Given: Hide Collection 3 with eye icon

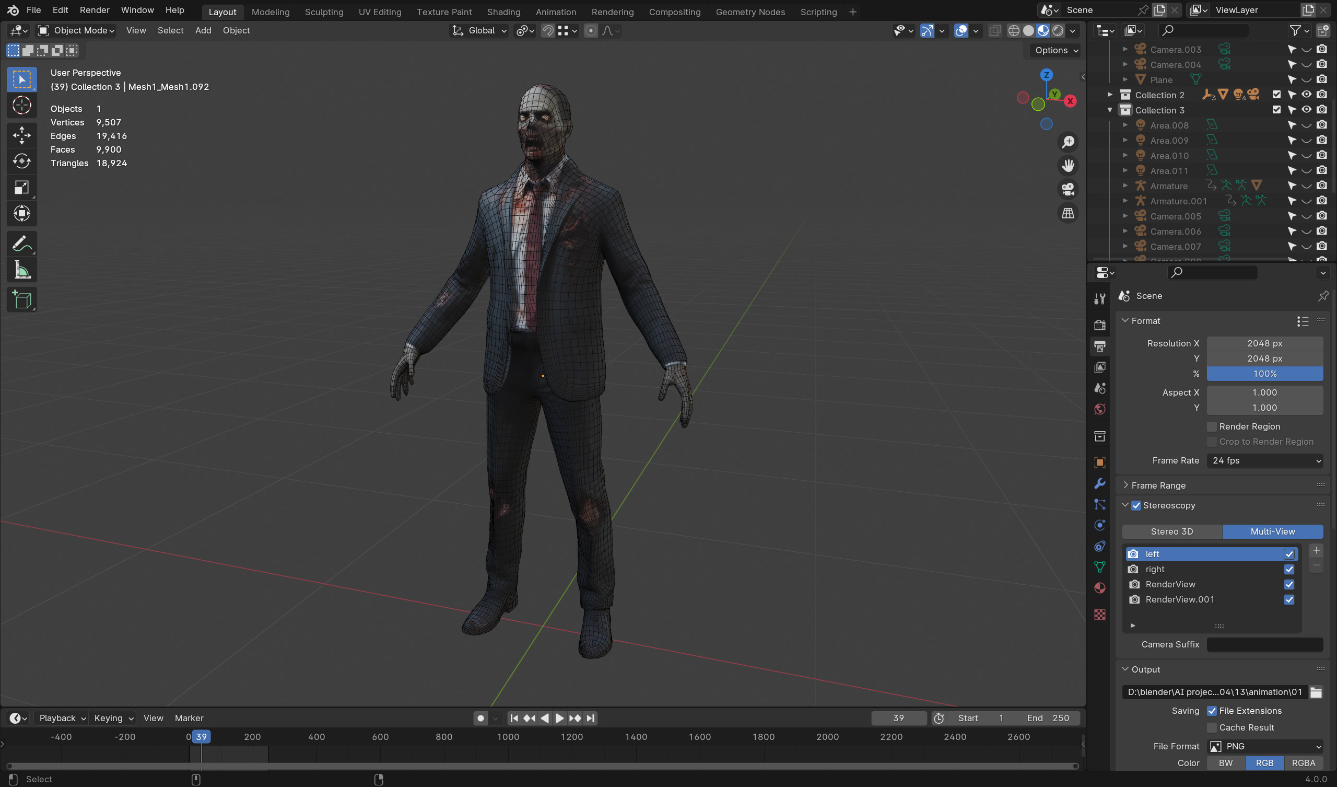Looking at the screenshot, I should coord(1307,110).
